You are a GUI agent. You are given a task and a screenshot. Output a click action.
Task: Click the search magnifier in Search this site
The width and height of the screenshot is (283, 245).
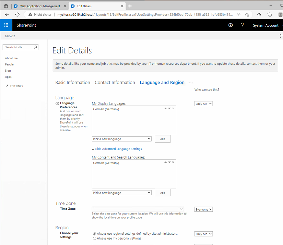click(x=36, y=47)
